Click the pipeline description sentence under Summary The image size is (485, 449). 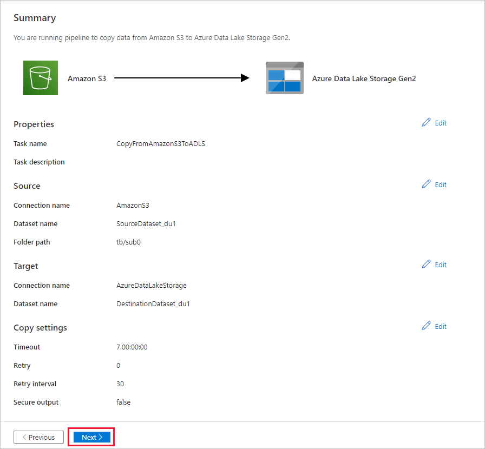pyautogui.click(x=152, y=38)
